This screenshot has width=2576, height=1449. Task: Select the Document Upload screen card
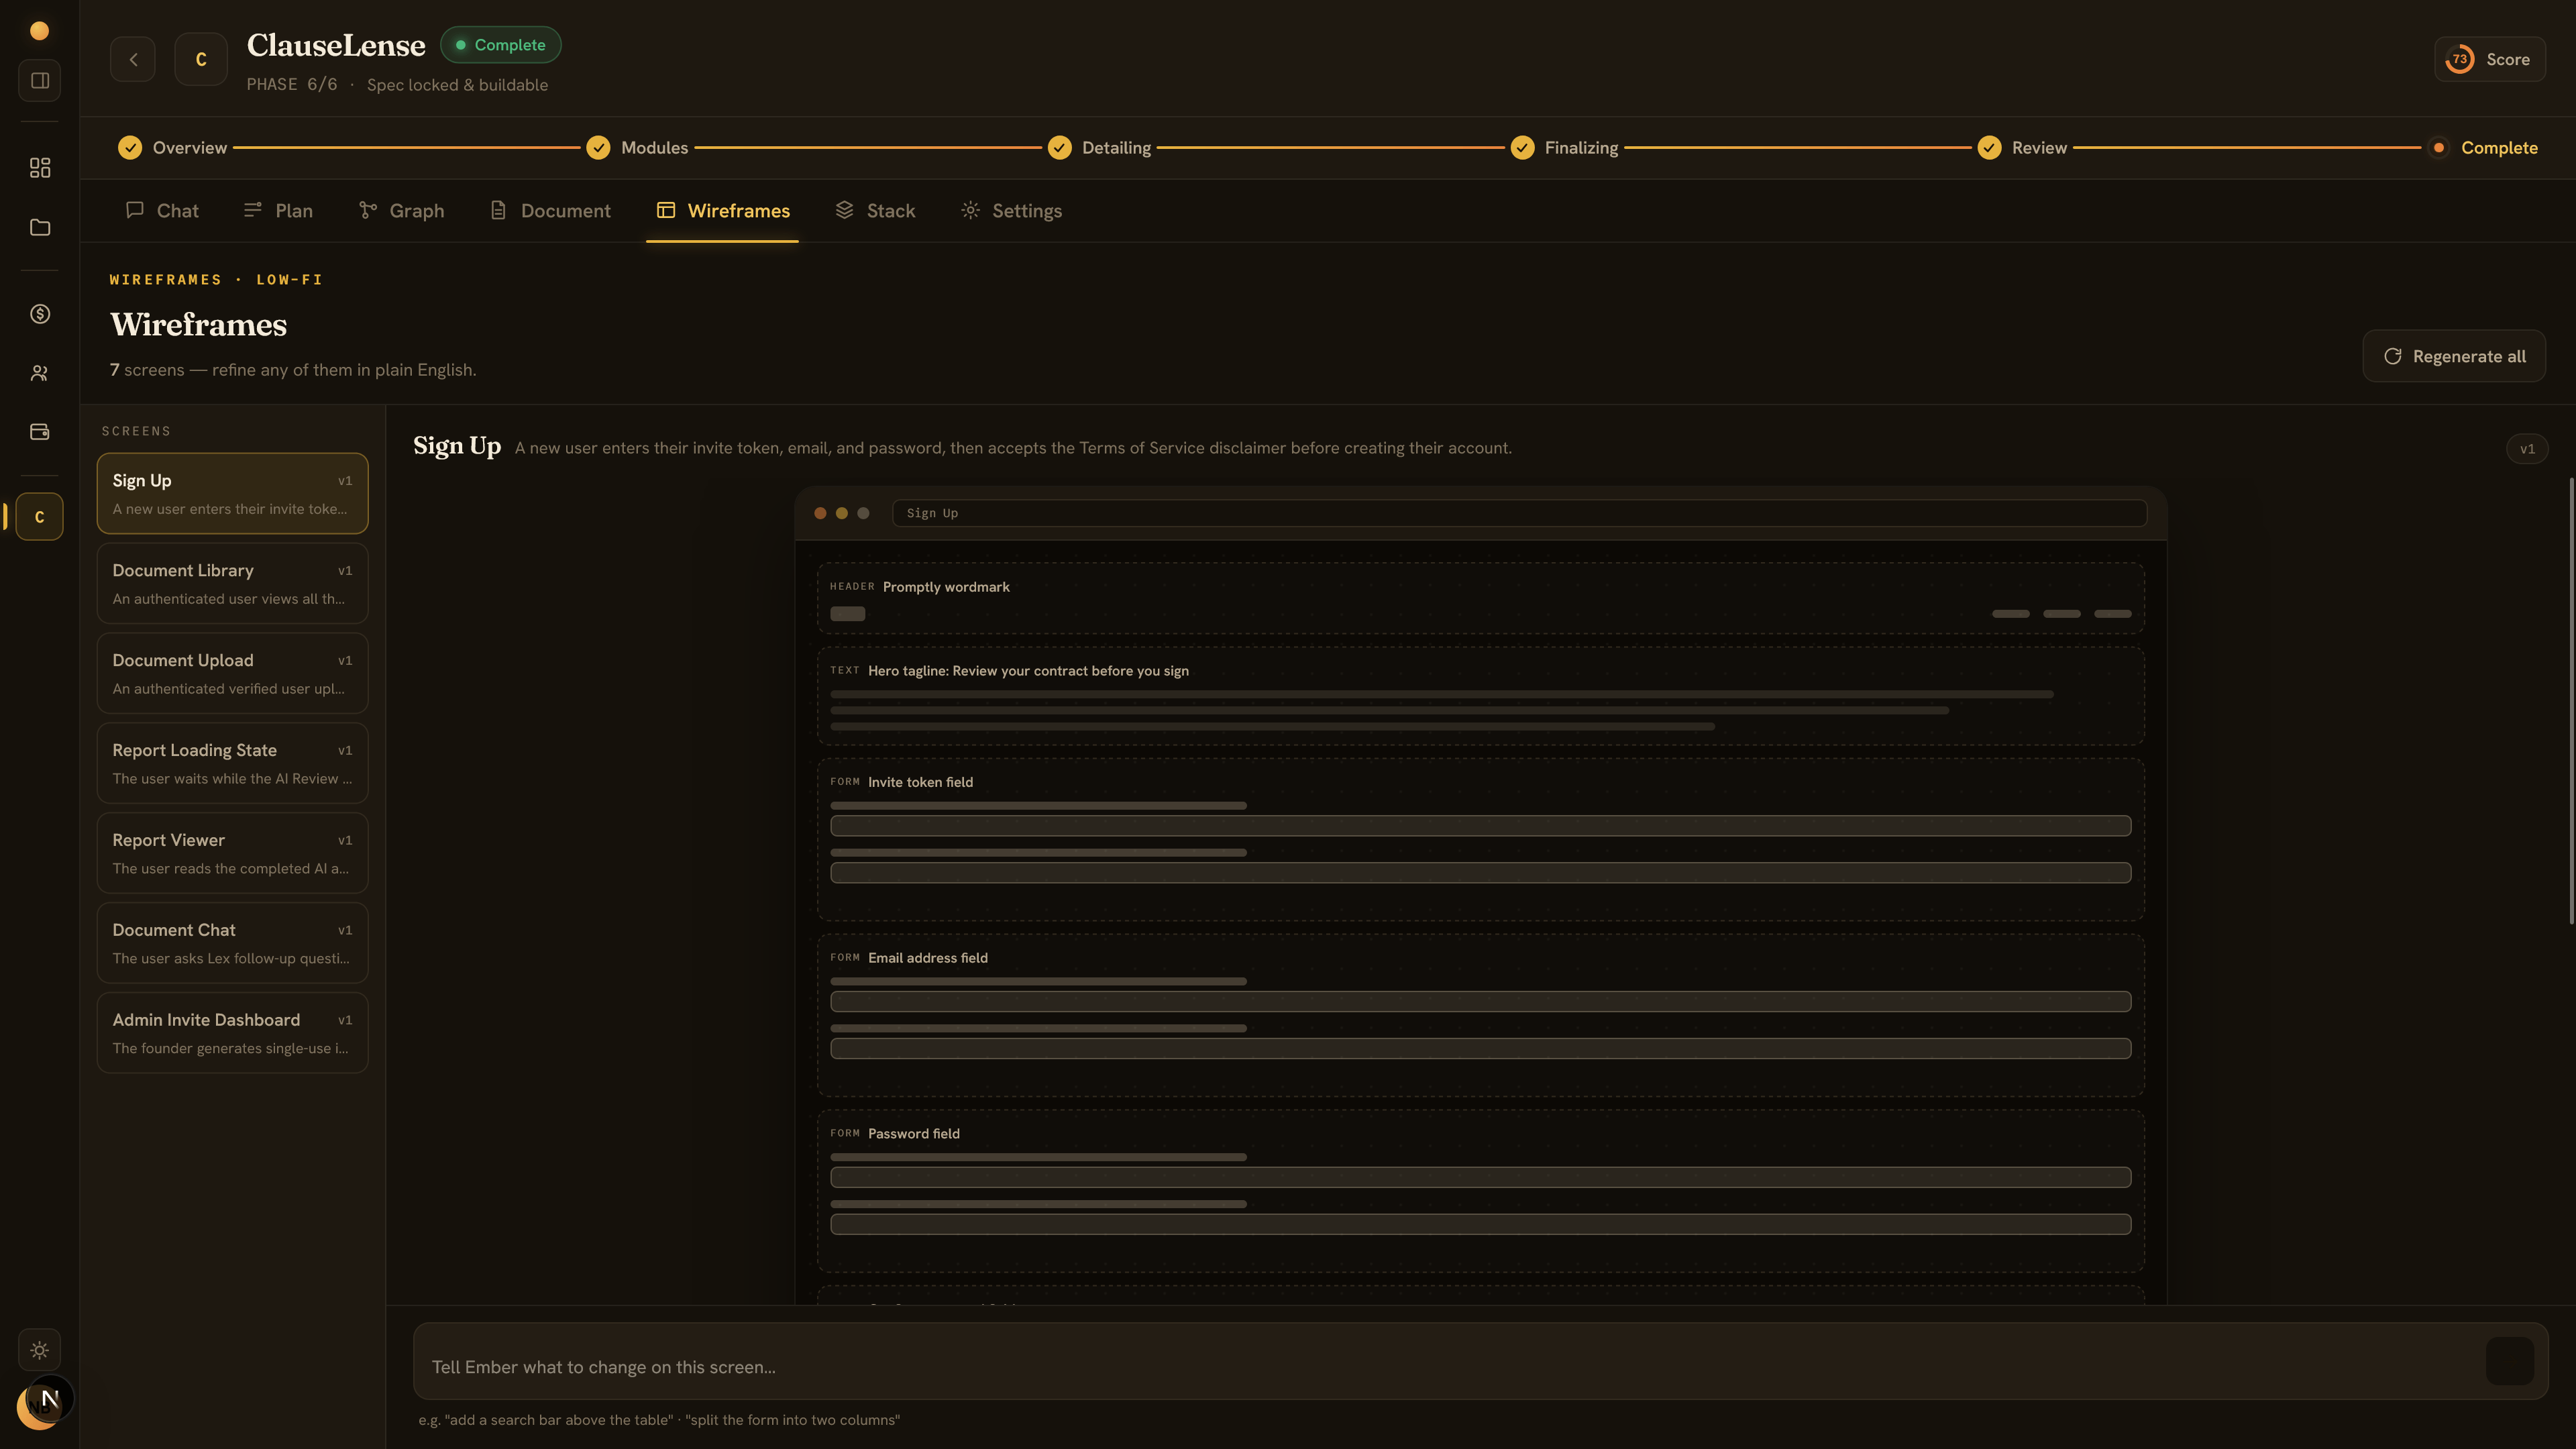click(233, 674)
